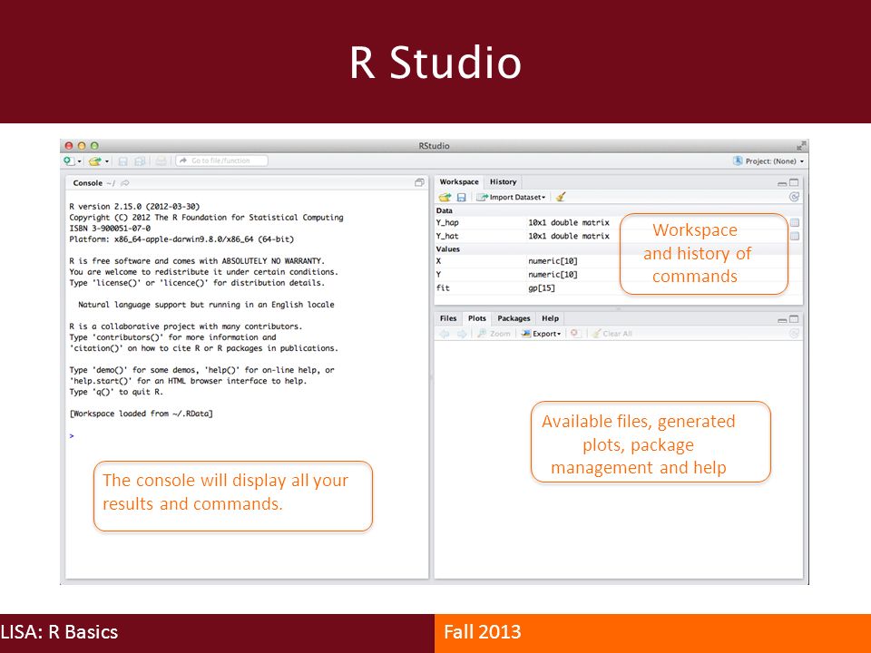Minimize the Plots pane

[782, 320]
